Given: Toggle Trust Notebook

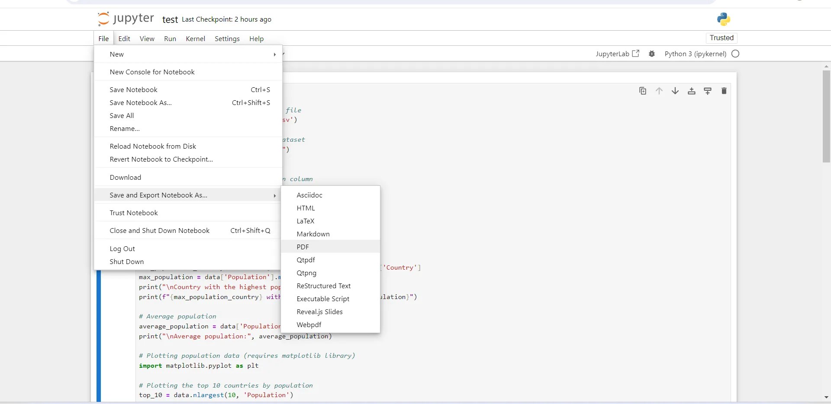Looking at the screenshot, I should pyautogui.click(x=134, y=213).
